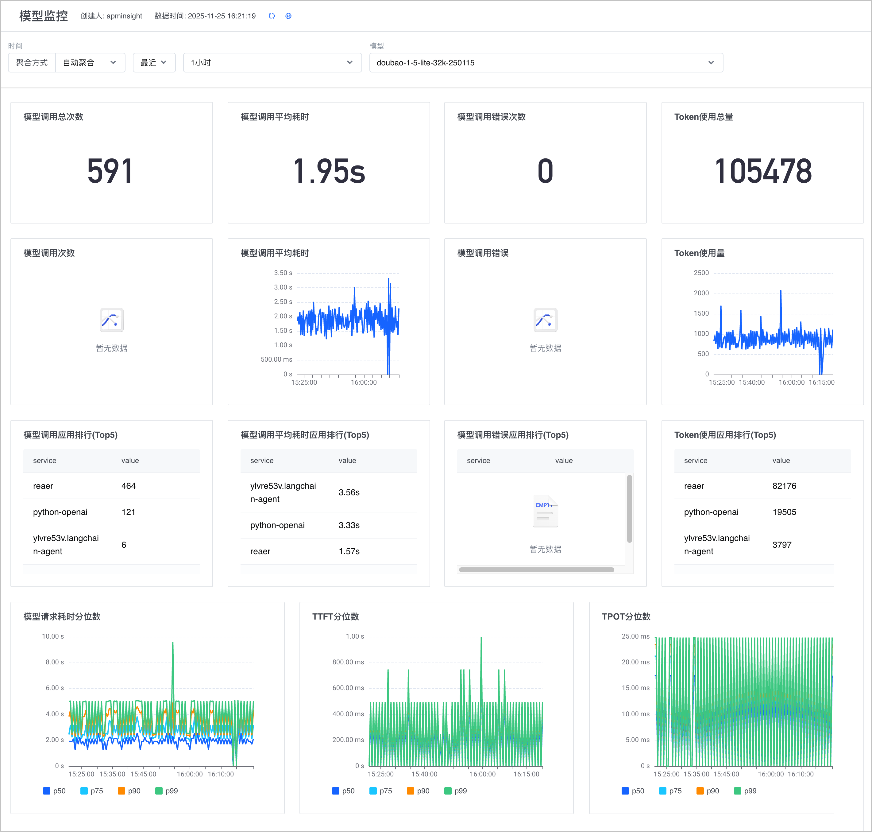Select reaer row in 模型调用应用排行
Screen dimensions: 872x832
(x=112, y=486)
